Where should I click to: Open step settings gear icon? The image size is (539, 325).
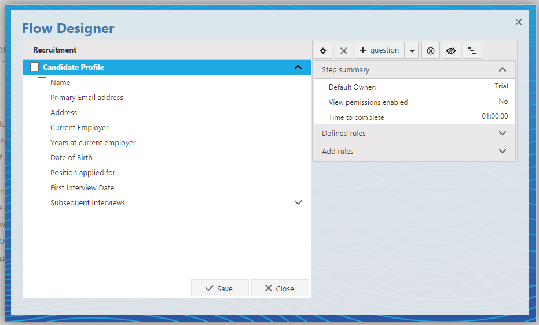(x=323, y=51)
